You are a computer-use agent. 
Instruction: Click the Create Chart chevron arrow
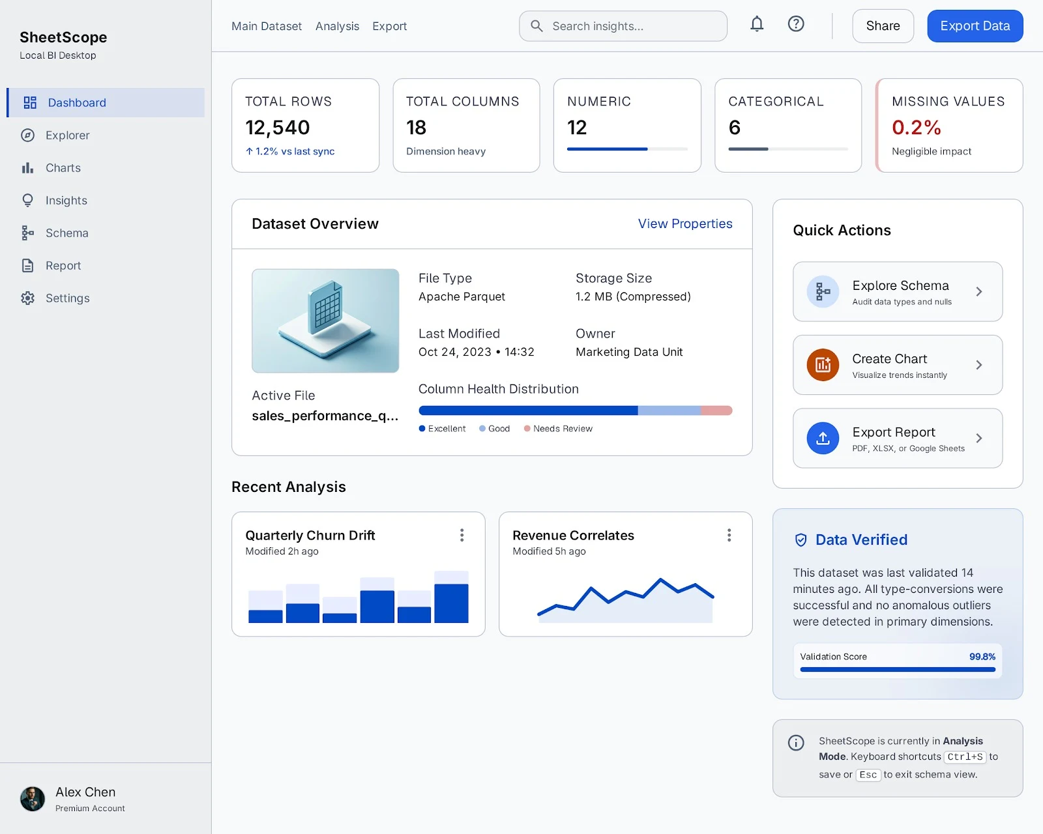(979, 365)
